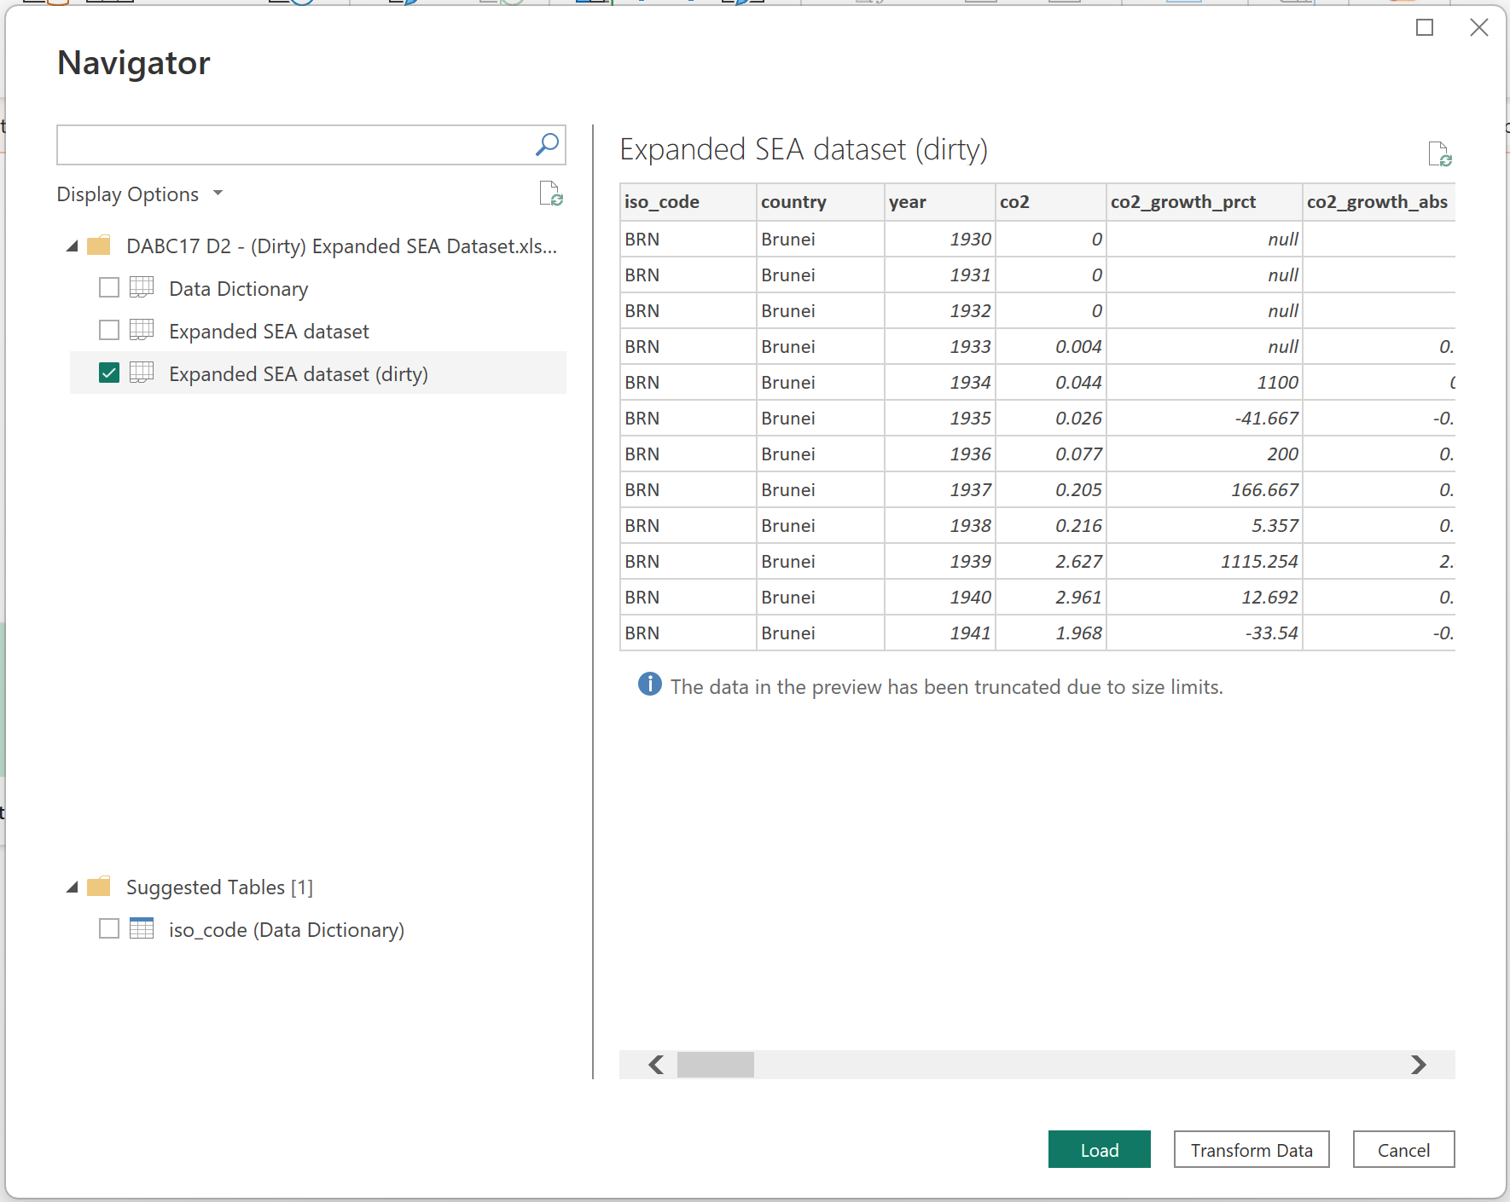Click the iso_code suggested table icon

[142, 928]
